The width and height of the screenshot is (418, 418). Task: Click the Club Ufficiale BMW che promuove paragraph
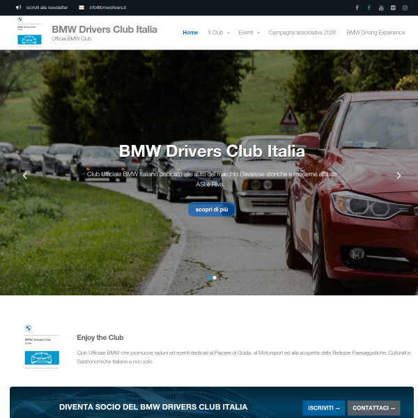pyautogui.click(x=243, y=357)
